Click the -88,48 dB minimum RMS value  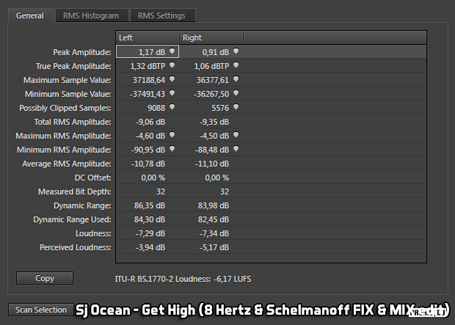click(x=212, y=150)
